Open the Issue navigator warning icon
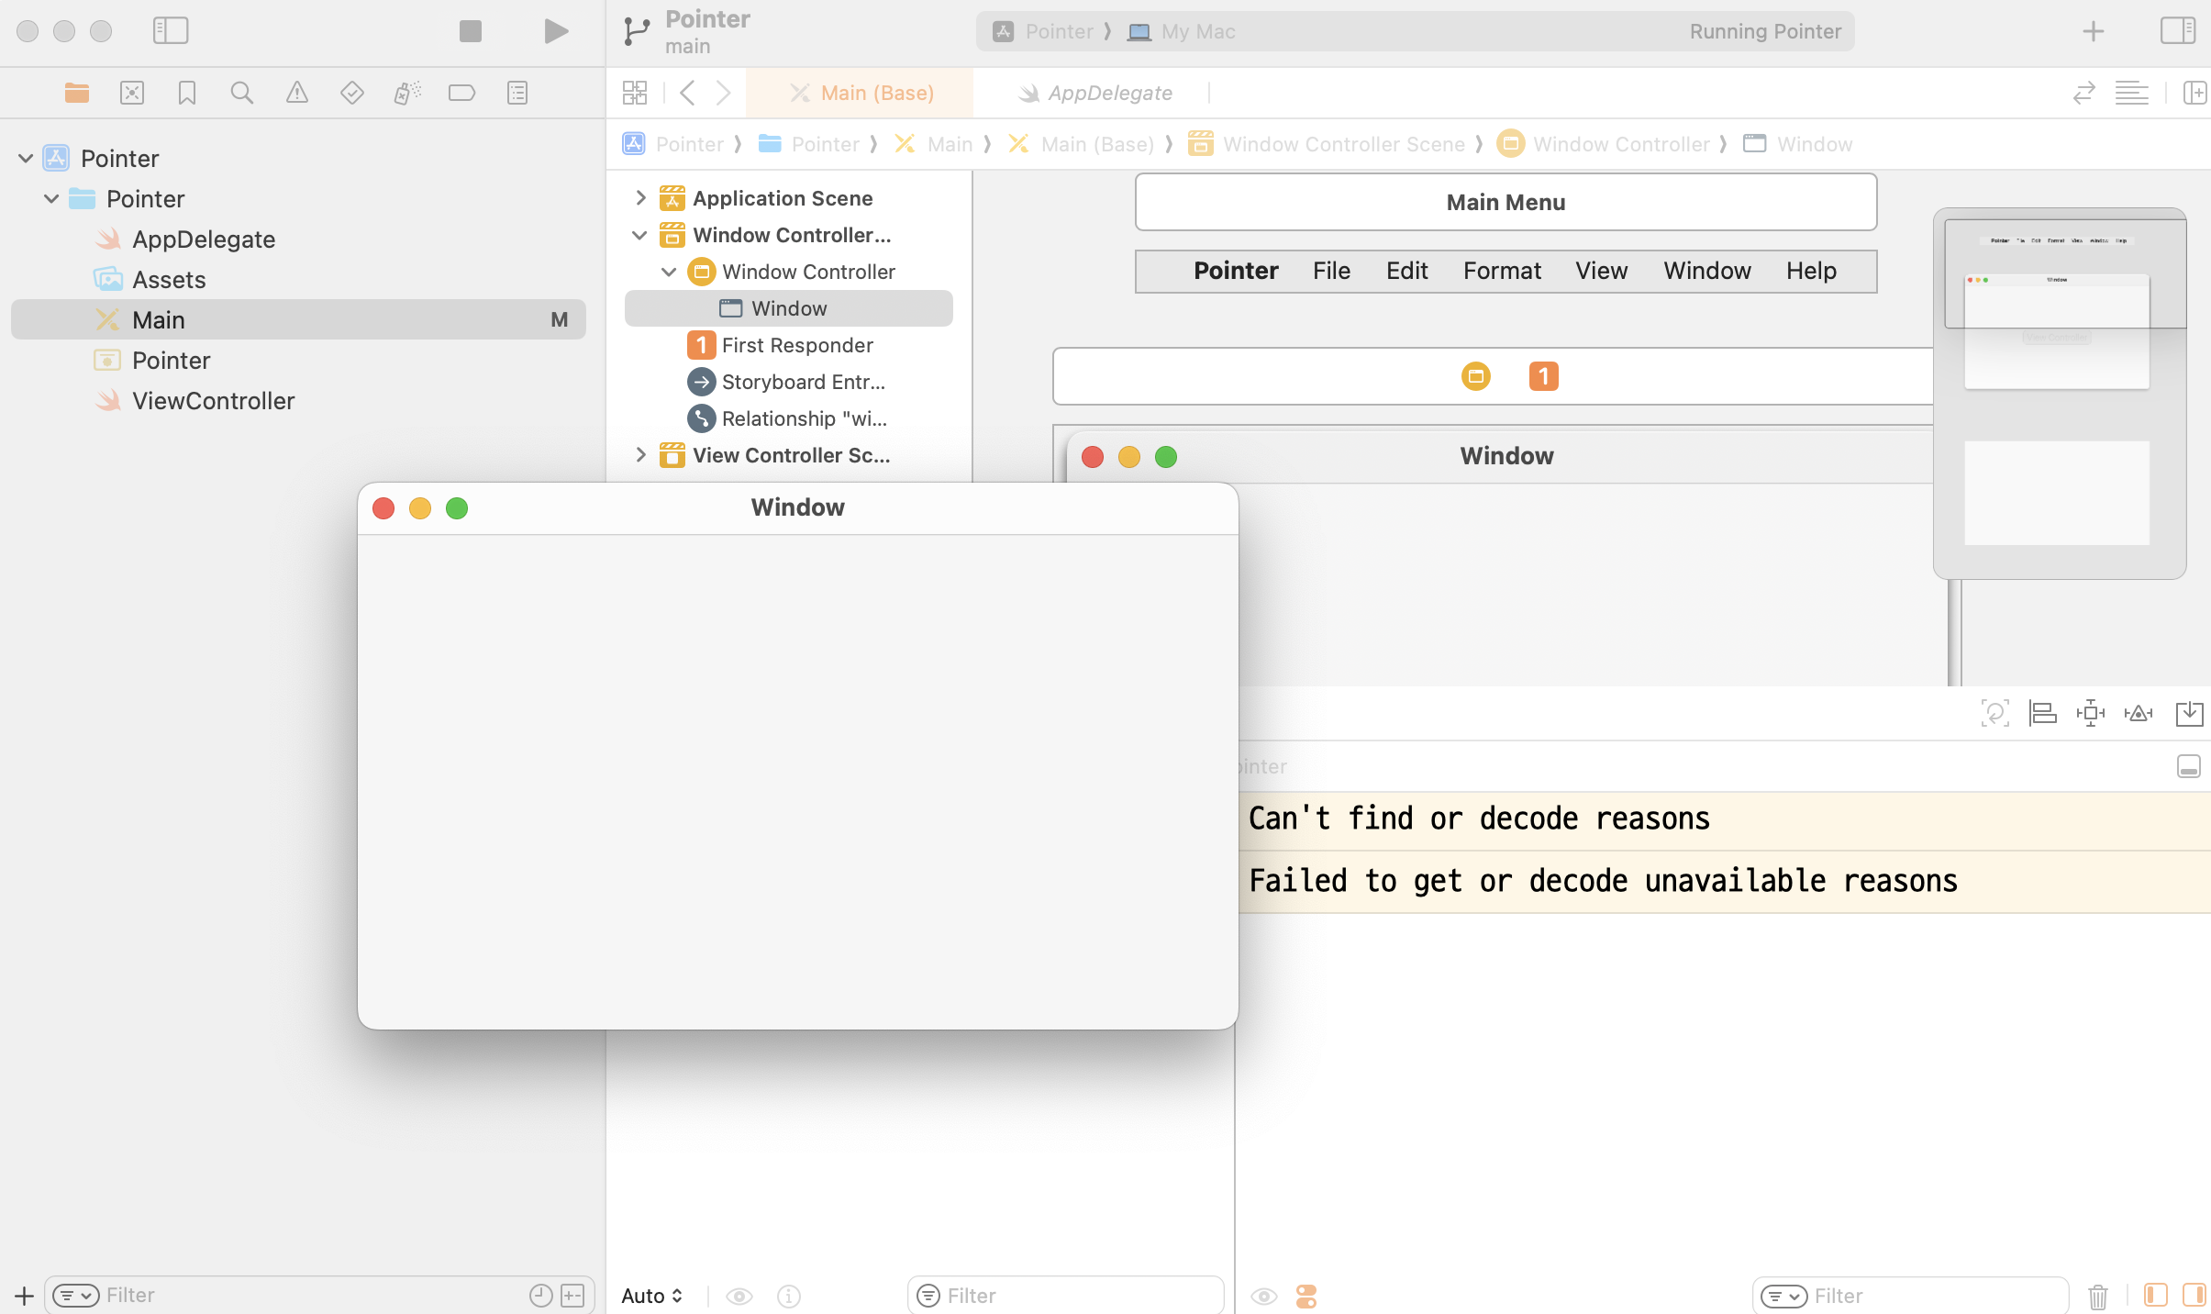This screenshot has width=2211, height=1314. pyautogui.click(x=296, y=93)
